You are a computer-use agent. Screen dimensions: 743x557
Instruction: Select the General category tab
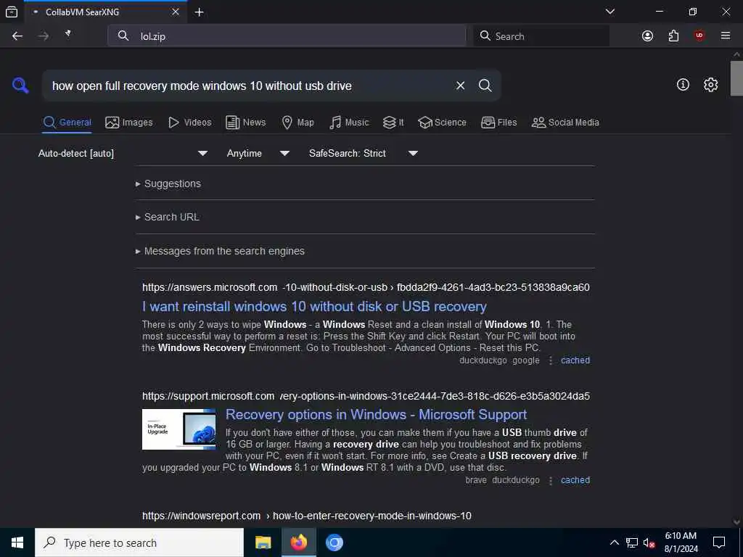[x=67, y=122]
